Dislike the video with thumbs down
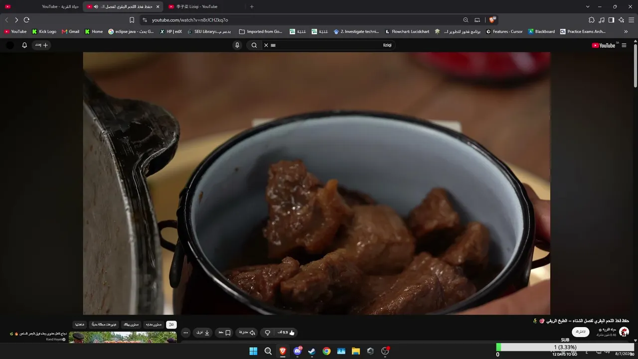Image resolution: width=638 pixels, height=359 pixels. point(267,333)
